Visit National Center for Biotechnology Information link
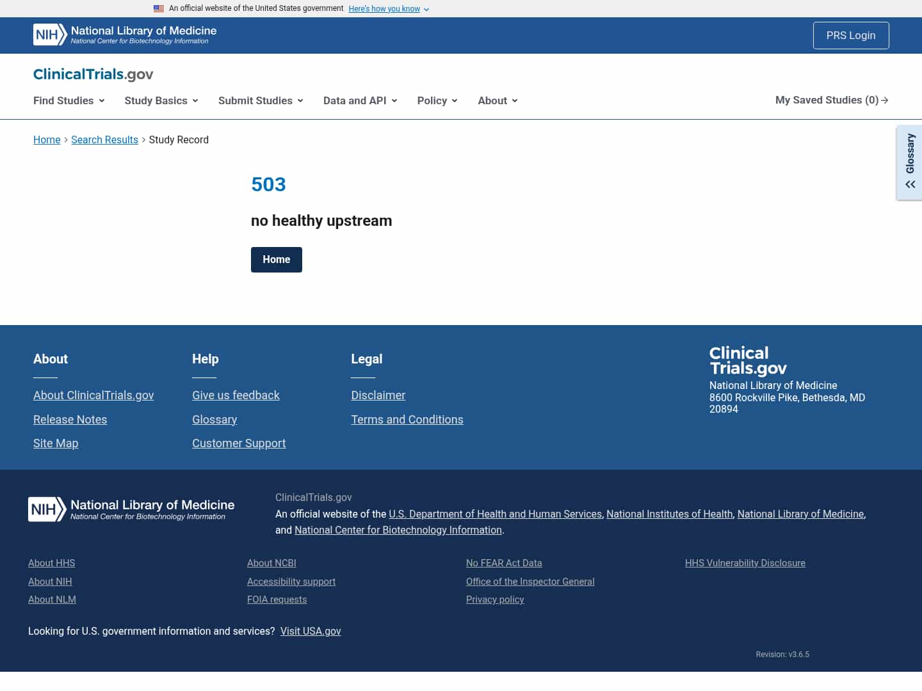922x691 pixels. (x=398, y=530)
